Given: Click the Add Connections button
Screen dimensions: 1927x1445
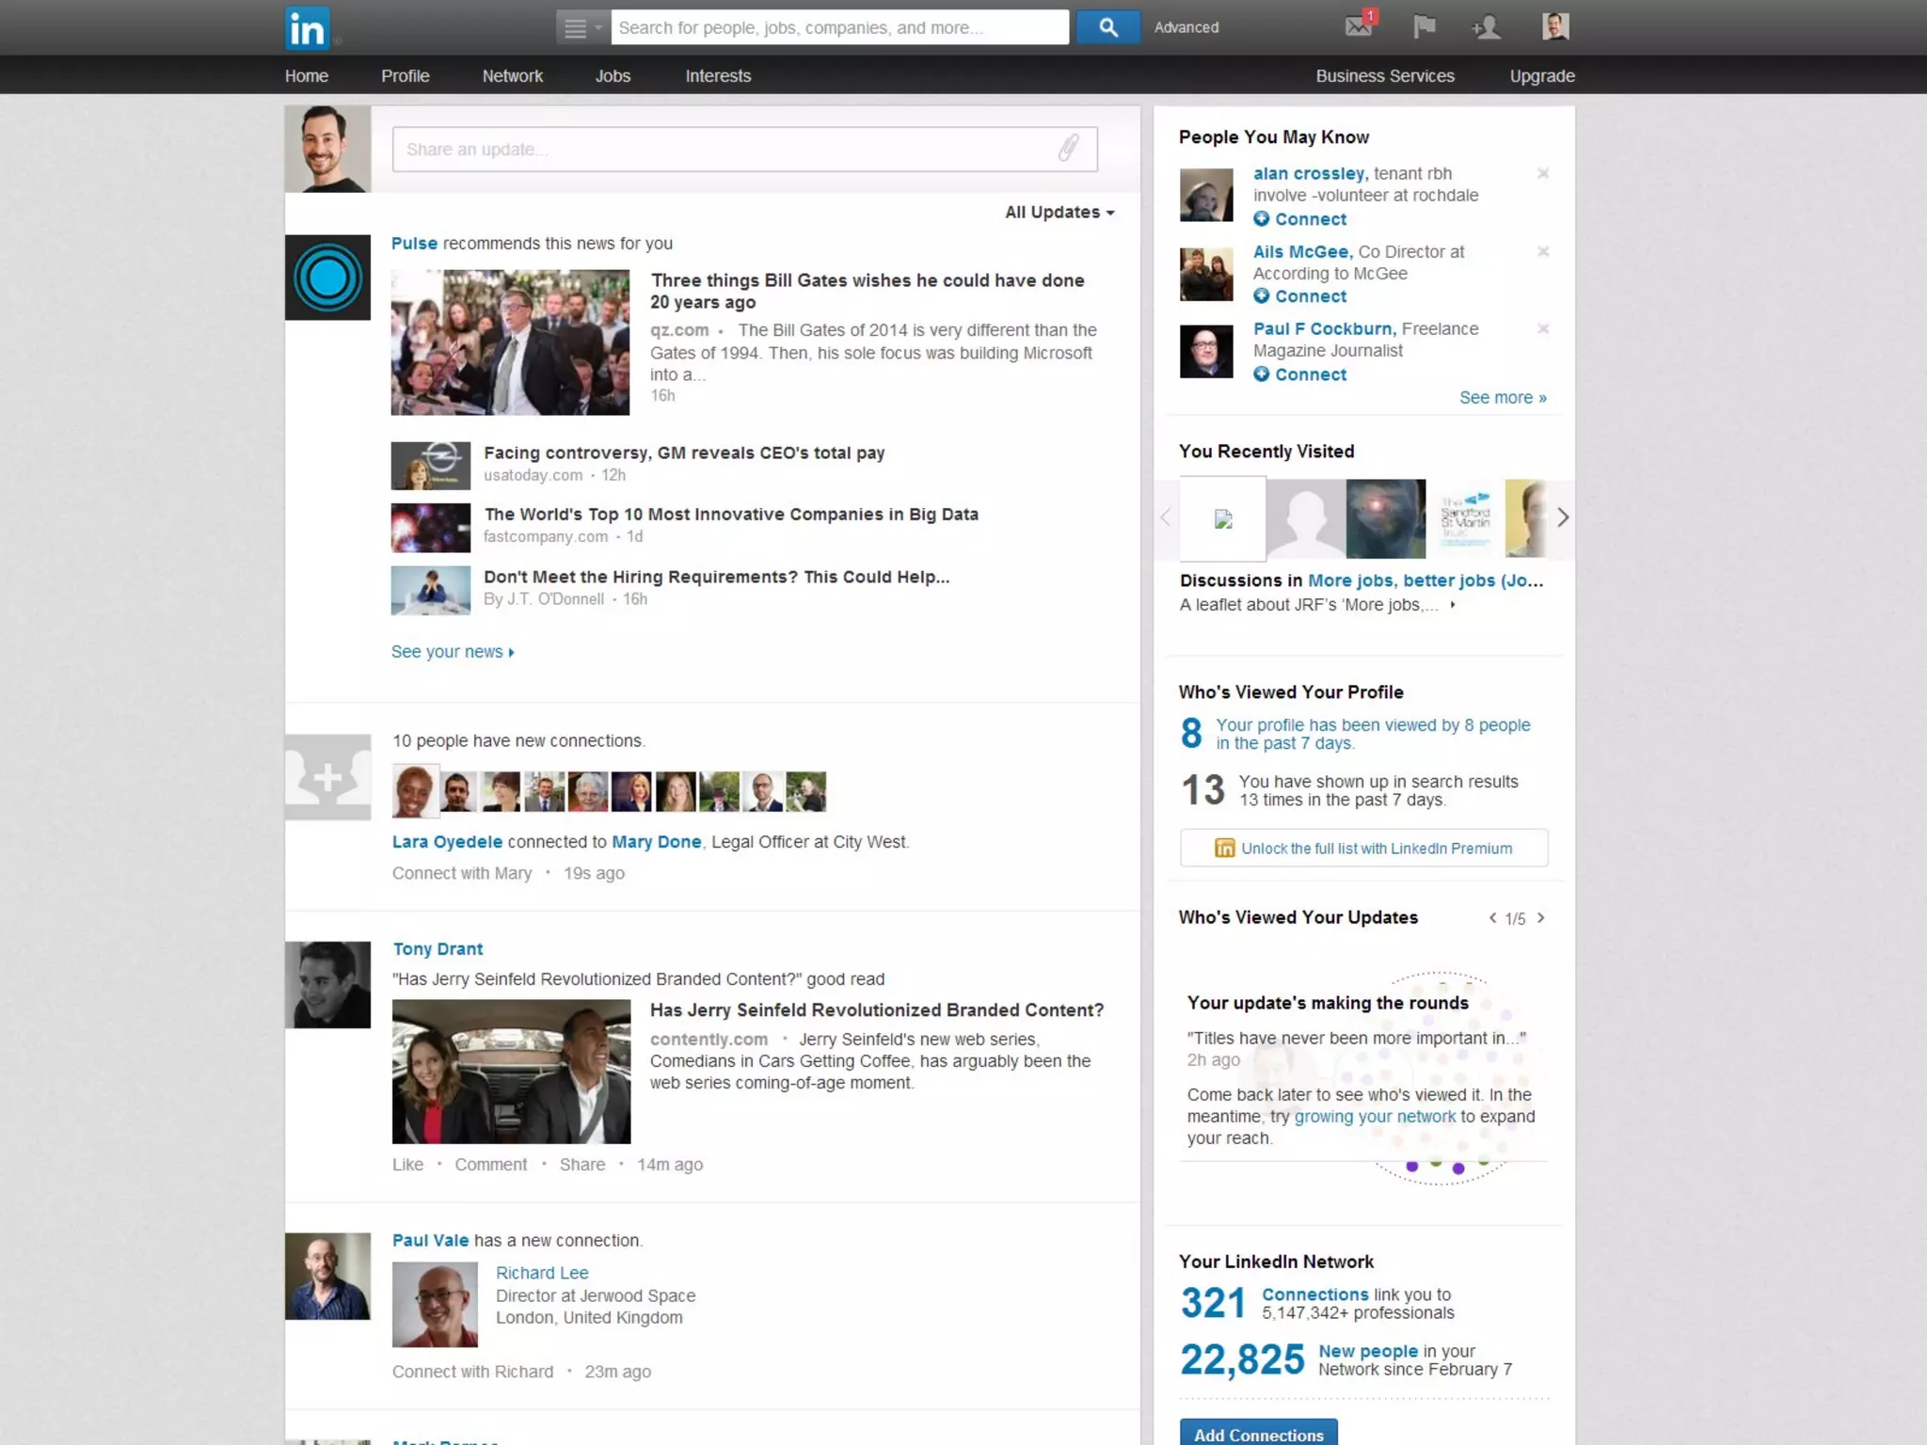Looking at the screenshot, I should pyautogui.click(x=1258, y=1434).
